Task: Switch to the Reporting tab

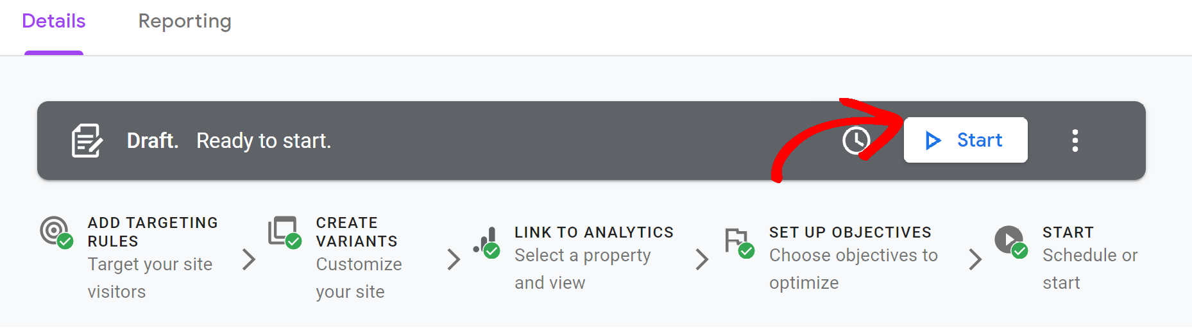Action: [185, 21]
